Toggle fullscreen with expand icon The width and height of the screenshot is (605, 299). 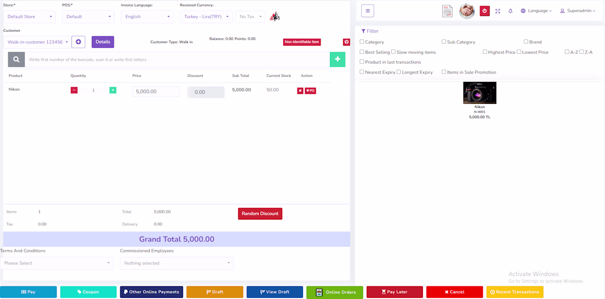pyautogui.click(x=498, y=11)
